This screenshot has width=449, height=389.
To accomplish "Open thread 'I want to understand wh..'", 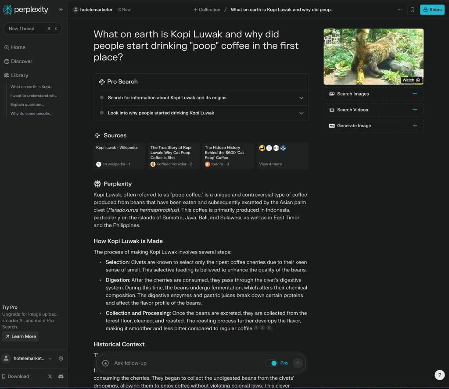I will pos(33,96).
